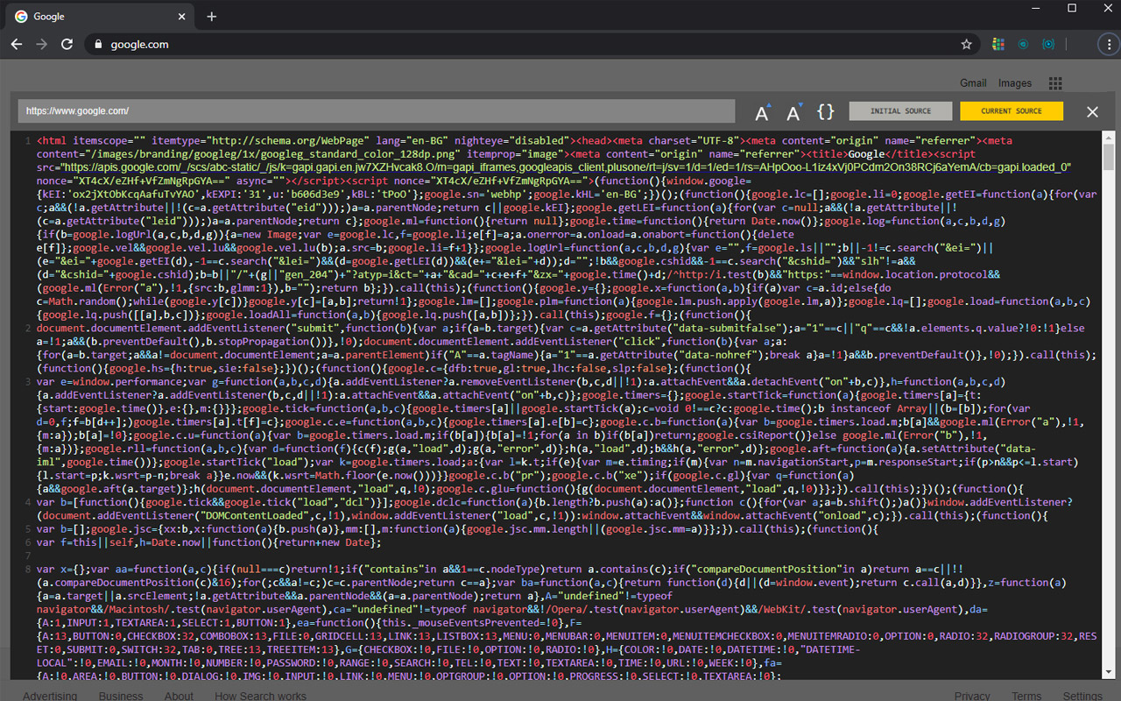Reload the google.com page
This screenshot has width=1121, height=701.
pyautogui.click(x=67, y=44)
